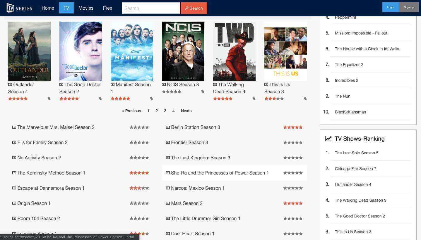This screenshot has height=240, width=421.
Task: Open Chicago Fire Season 7 ranking
Action: (x=355, y=169)
